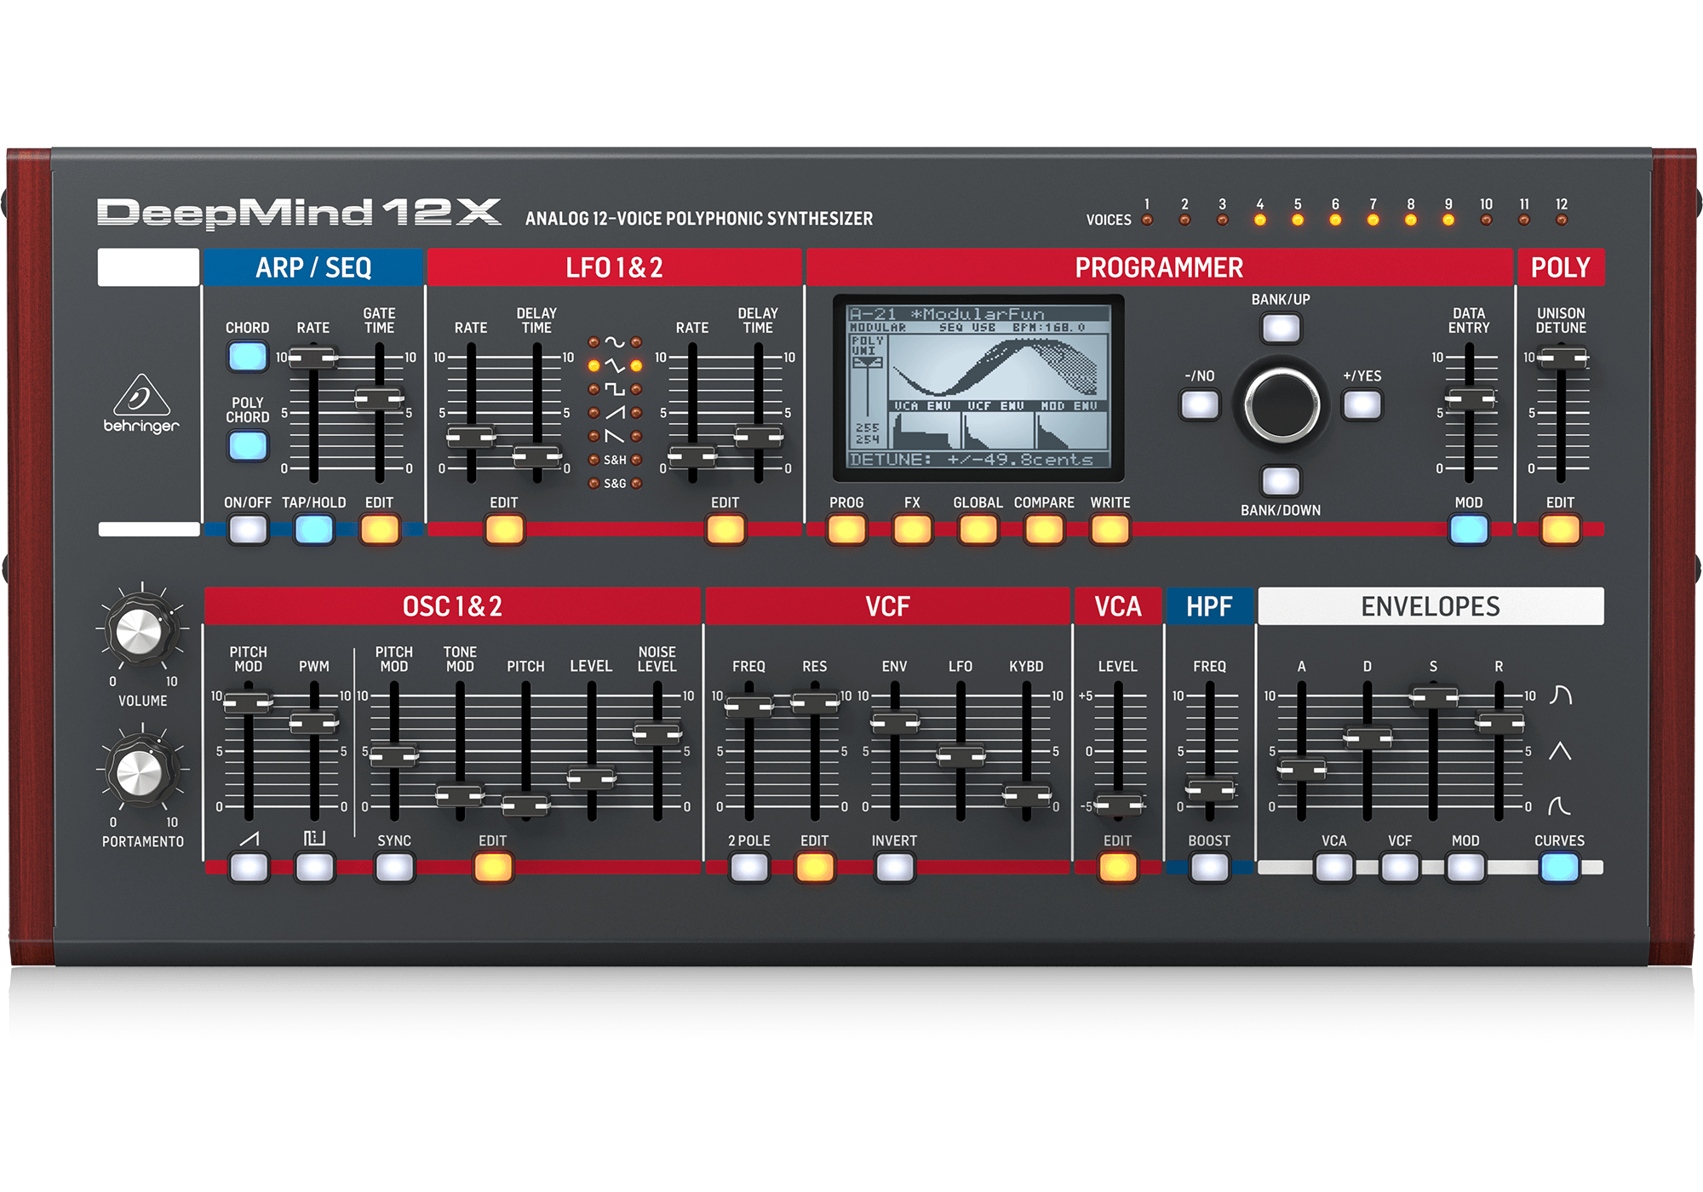Click the S&H waveform label
Image resolution: width=1703 pixels, height=1192 pixels.
point(615,460)
